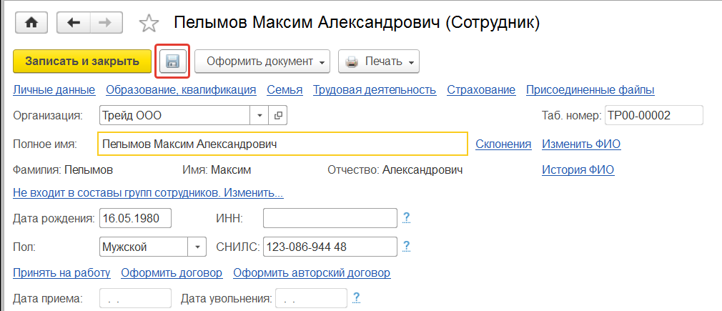Click the help question mark next to ИНН
The image size is (722, 311).
pyautogui.click(x=407, y=217)
